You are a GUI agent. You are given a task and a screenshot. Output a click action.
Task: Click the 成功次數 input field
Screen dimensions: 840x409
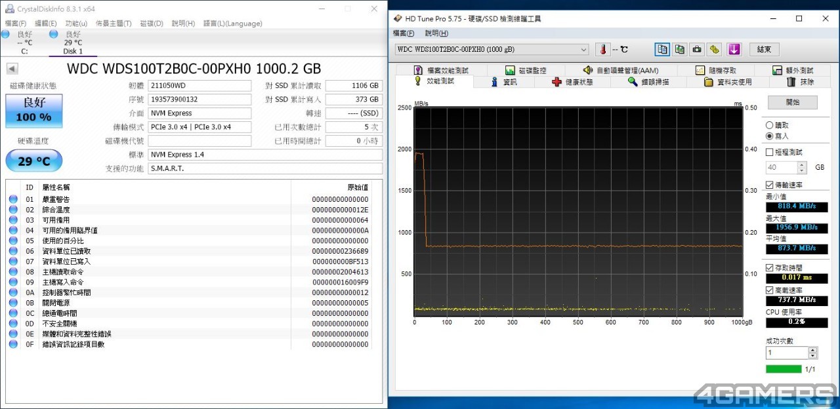coord(787,353)
